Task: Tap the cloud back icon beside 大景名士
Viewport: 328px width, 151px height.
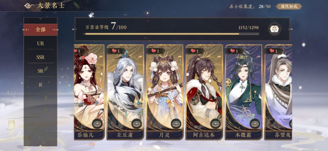Action: pyautogui.click(x=29, y=6)
